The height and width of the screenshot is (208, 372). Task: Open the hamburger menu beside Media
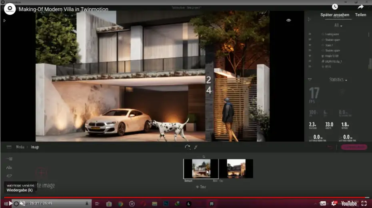[9, 147]
